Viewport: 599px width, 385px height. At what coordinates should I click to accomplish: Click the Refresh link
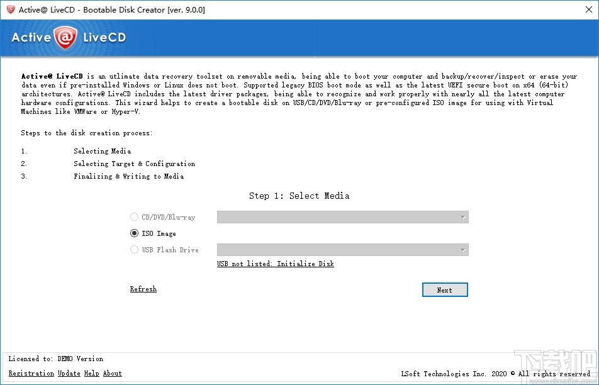143,289
